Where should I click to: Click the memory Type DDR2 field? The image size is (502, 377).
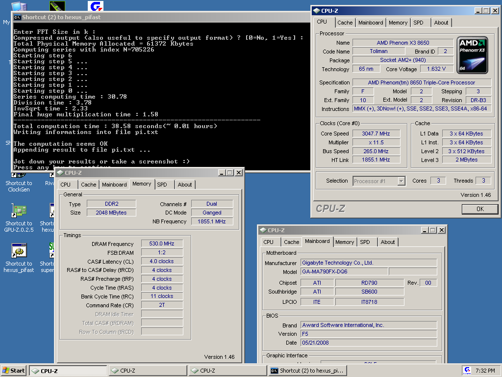(x=111, y=204)
